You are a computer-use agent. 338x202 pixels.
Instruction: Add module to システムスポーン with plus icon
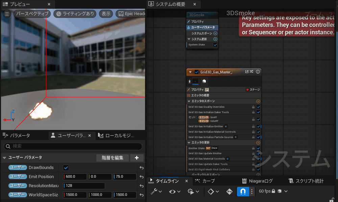coord(215,33)
